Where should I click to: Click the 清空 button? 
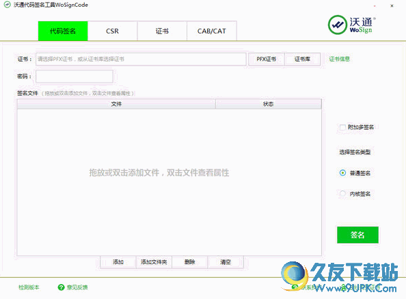pyautogui.click(x=226, y=262)
